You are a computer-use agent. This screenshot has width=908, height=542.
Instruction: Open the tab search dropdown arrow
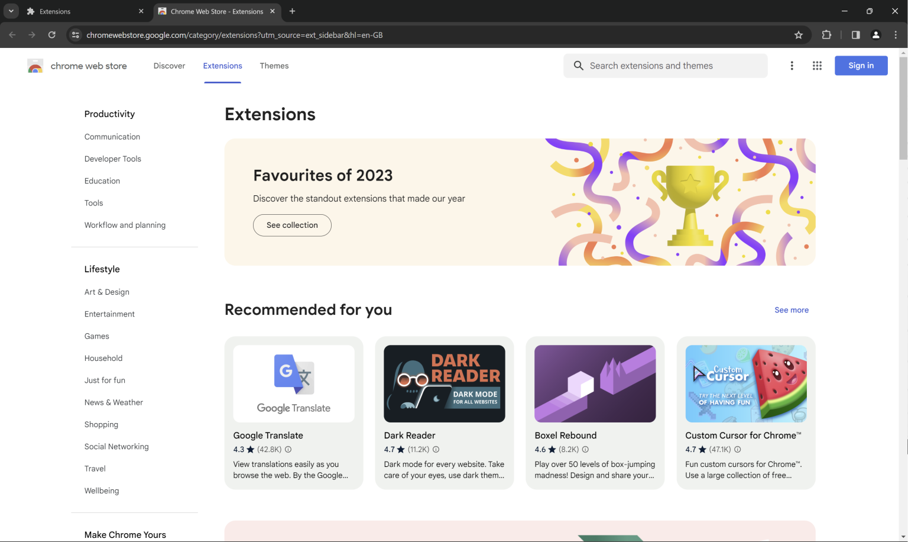(11, 11)
